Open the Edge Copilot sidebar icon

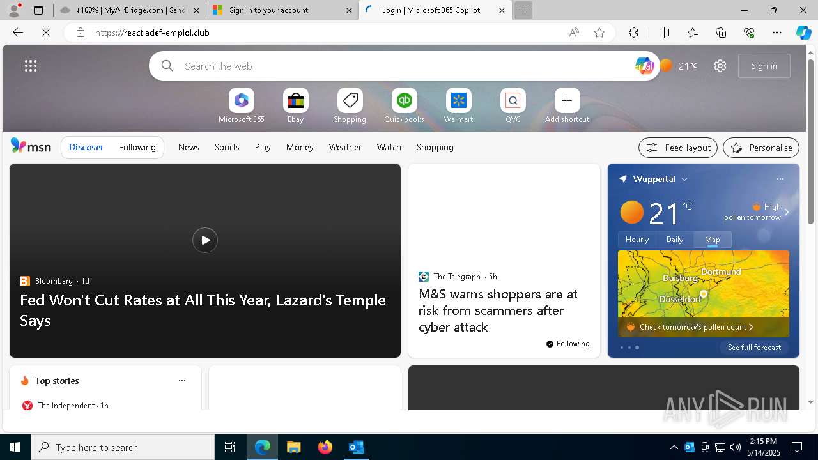[x=803, y=33]
